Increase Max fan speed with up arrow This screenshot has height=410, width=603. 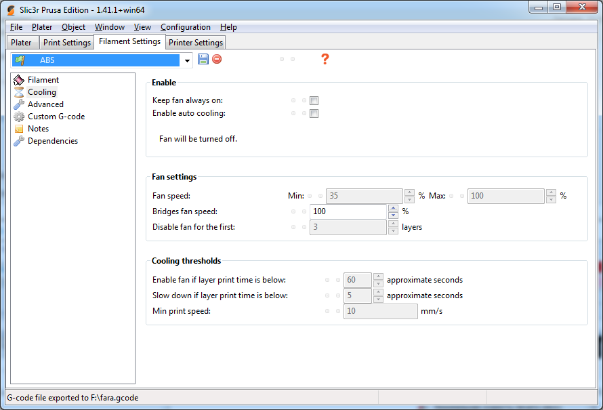(551, 192)
